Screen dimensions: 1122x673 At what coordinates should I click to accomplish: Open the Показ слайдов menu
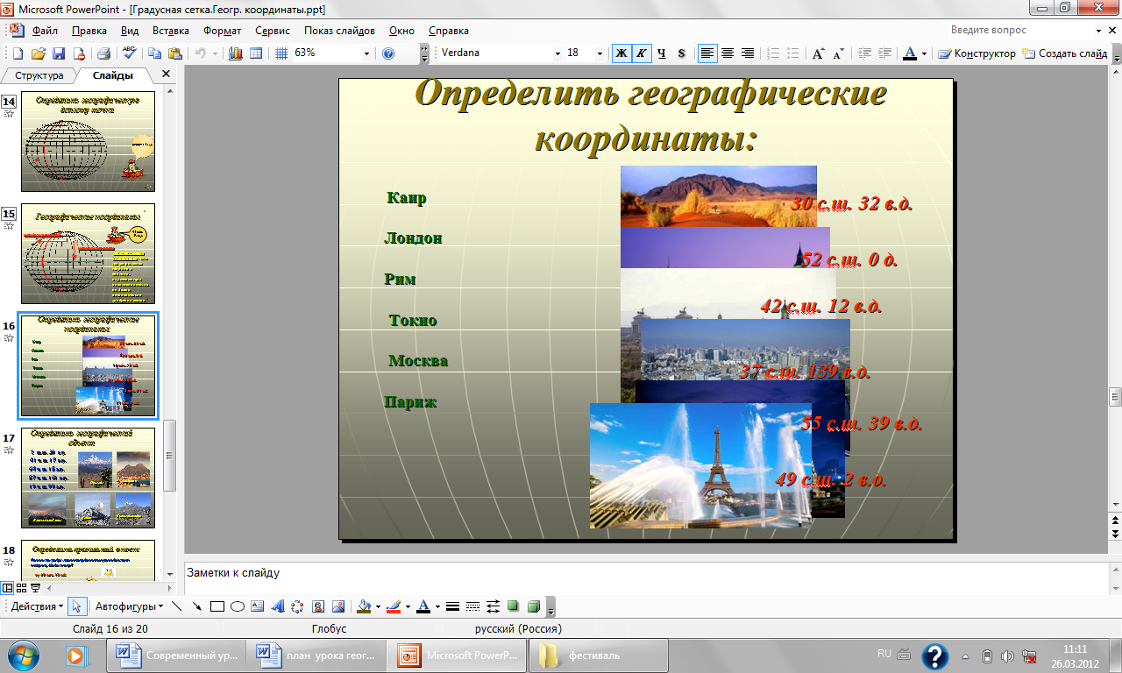coord(339,31)
